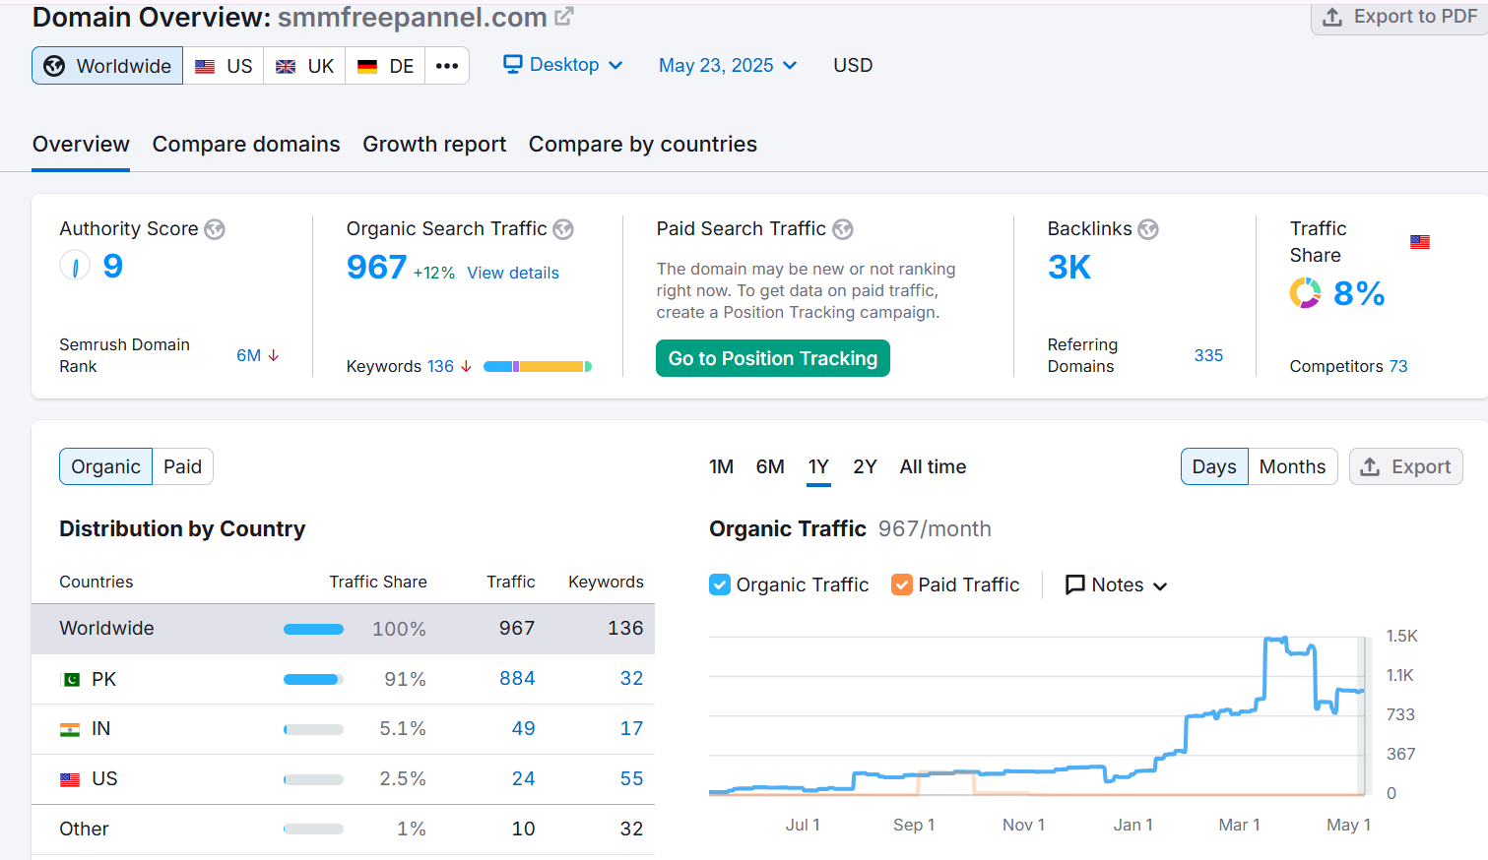Viewport: 1488px width, 860px height.
Task: Click the Desktop monitor icon
Action: [513, 64]
